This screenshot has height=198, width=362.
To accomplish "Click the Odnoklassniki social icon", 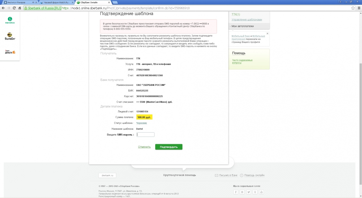I will tap(255, 192).
